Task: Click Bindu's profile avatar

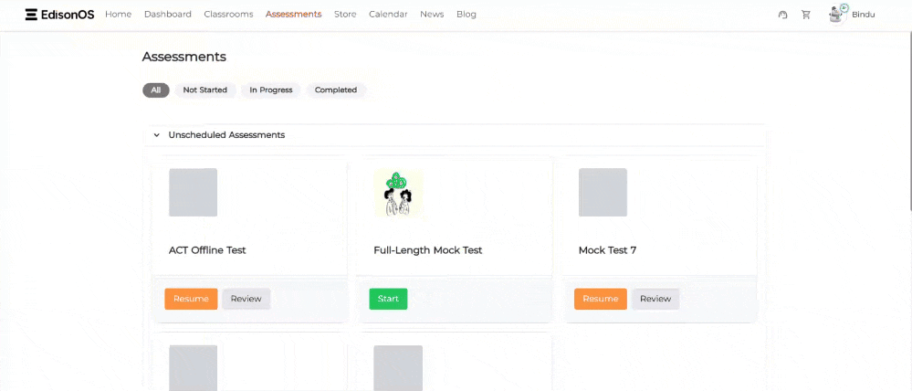Action: click(x=837, y=15)
